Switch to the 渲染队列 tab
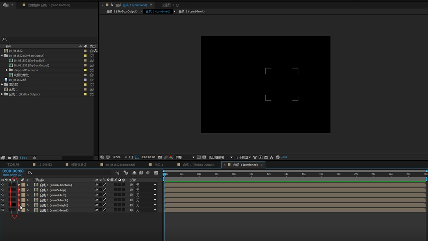The width and height of the screenshot is (428, 241). click(x=13, y=165)
